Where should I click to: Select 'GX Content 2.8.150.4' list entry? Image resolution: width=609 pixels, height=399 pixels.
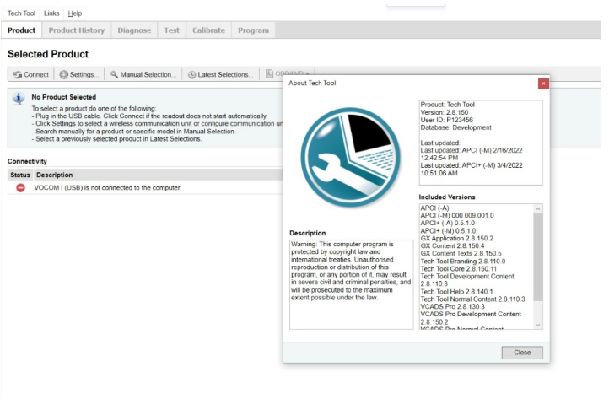(452, 246)
